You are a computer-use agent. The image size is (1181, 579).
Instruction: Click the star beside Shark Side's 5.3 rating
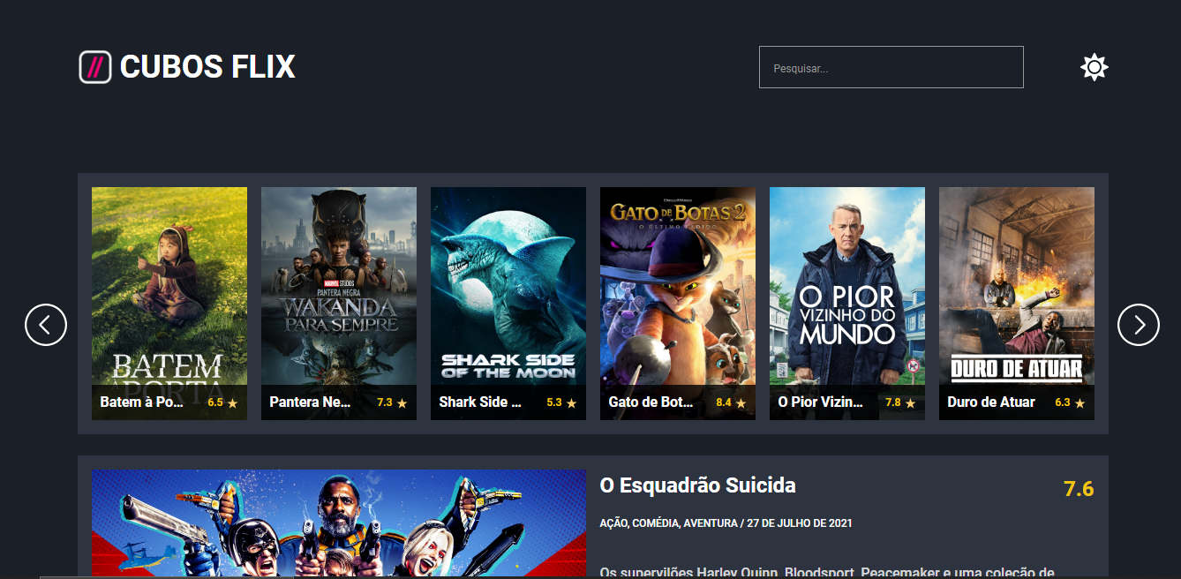coord(571,402)
